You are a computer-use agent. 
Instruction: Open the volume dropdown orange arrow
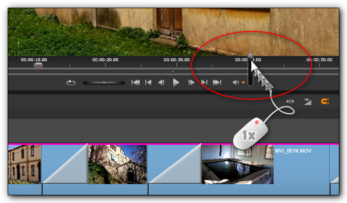pos(243,83)
